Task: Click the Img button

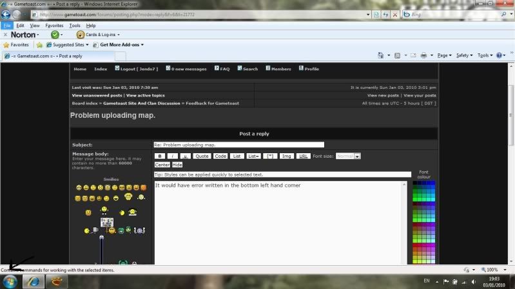Action: [286, 156]
